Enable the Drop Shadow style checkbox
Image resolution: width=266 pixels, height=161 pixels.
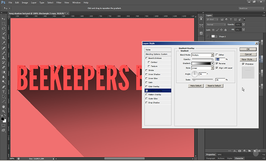(147, 102)
